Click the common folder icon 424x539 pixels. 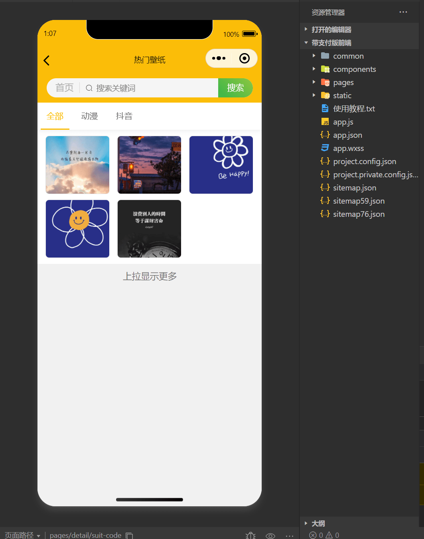pyautogui.click(x=325, y=55)
